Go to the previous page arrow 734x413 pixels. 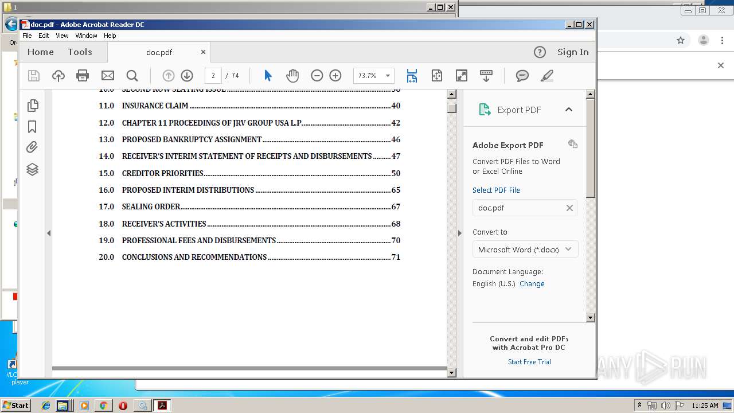(168, 76)
